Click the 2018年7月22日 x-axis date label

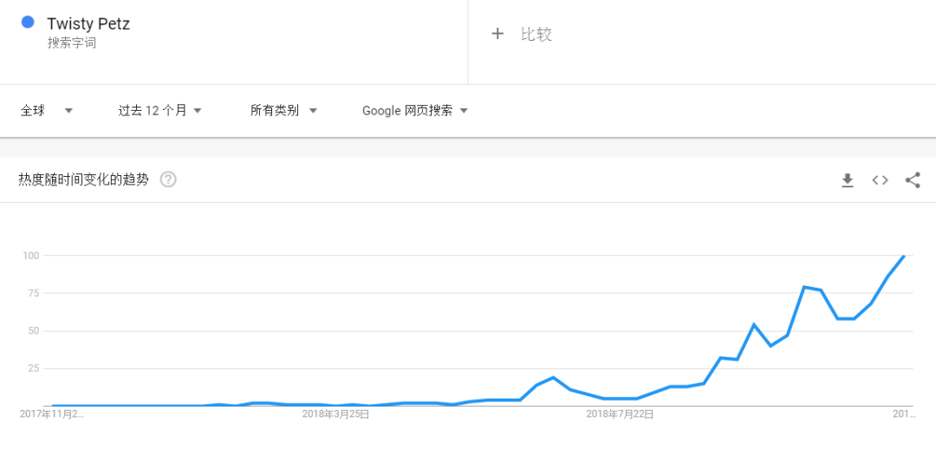click(620, 413)
